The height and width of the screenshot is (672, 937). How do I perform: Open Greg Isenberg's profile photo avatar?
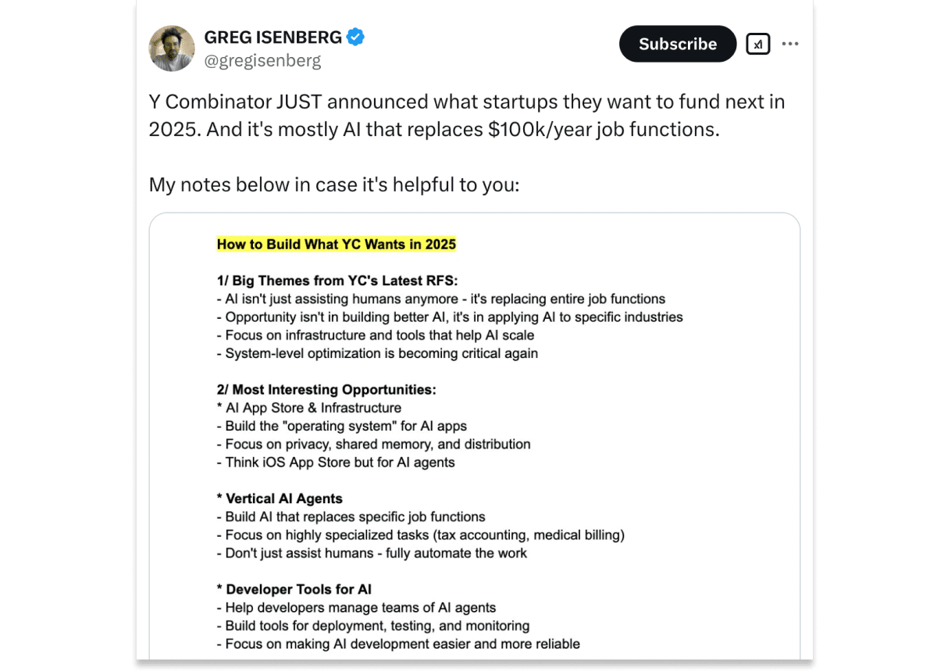172,48
